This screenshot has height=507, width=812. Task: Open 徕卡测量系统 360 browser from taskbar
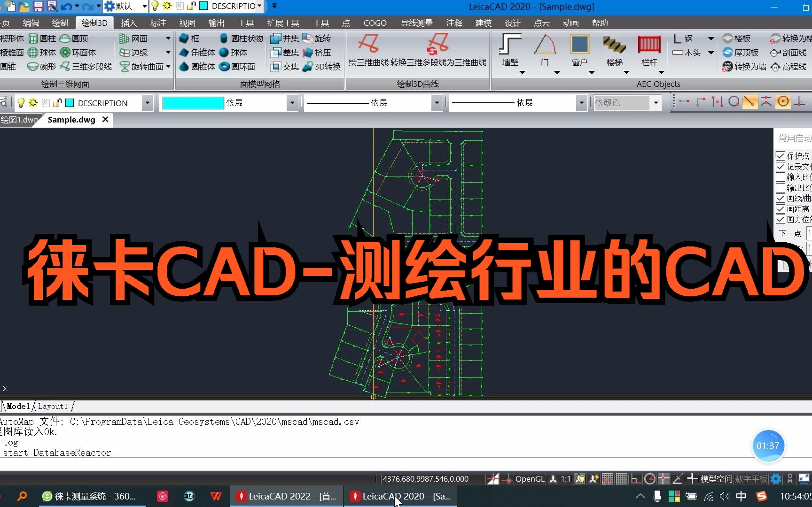[x=89, y=496]
